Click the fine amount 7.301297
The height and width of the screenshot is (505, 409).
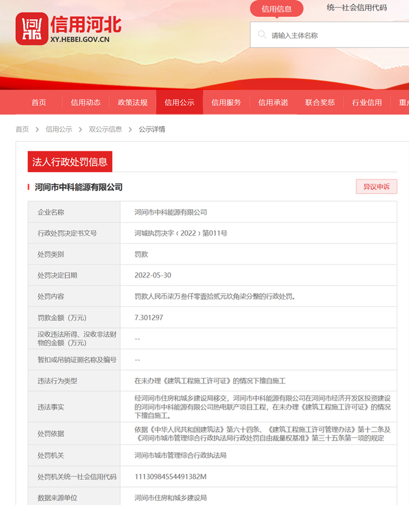(149, 317)
